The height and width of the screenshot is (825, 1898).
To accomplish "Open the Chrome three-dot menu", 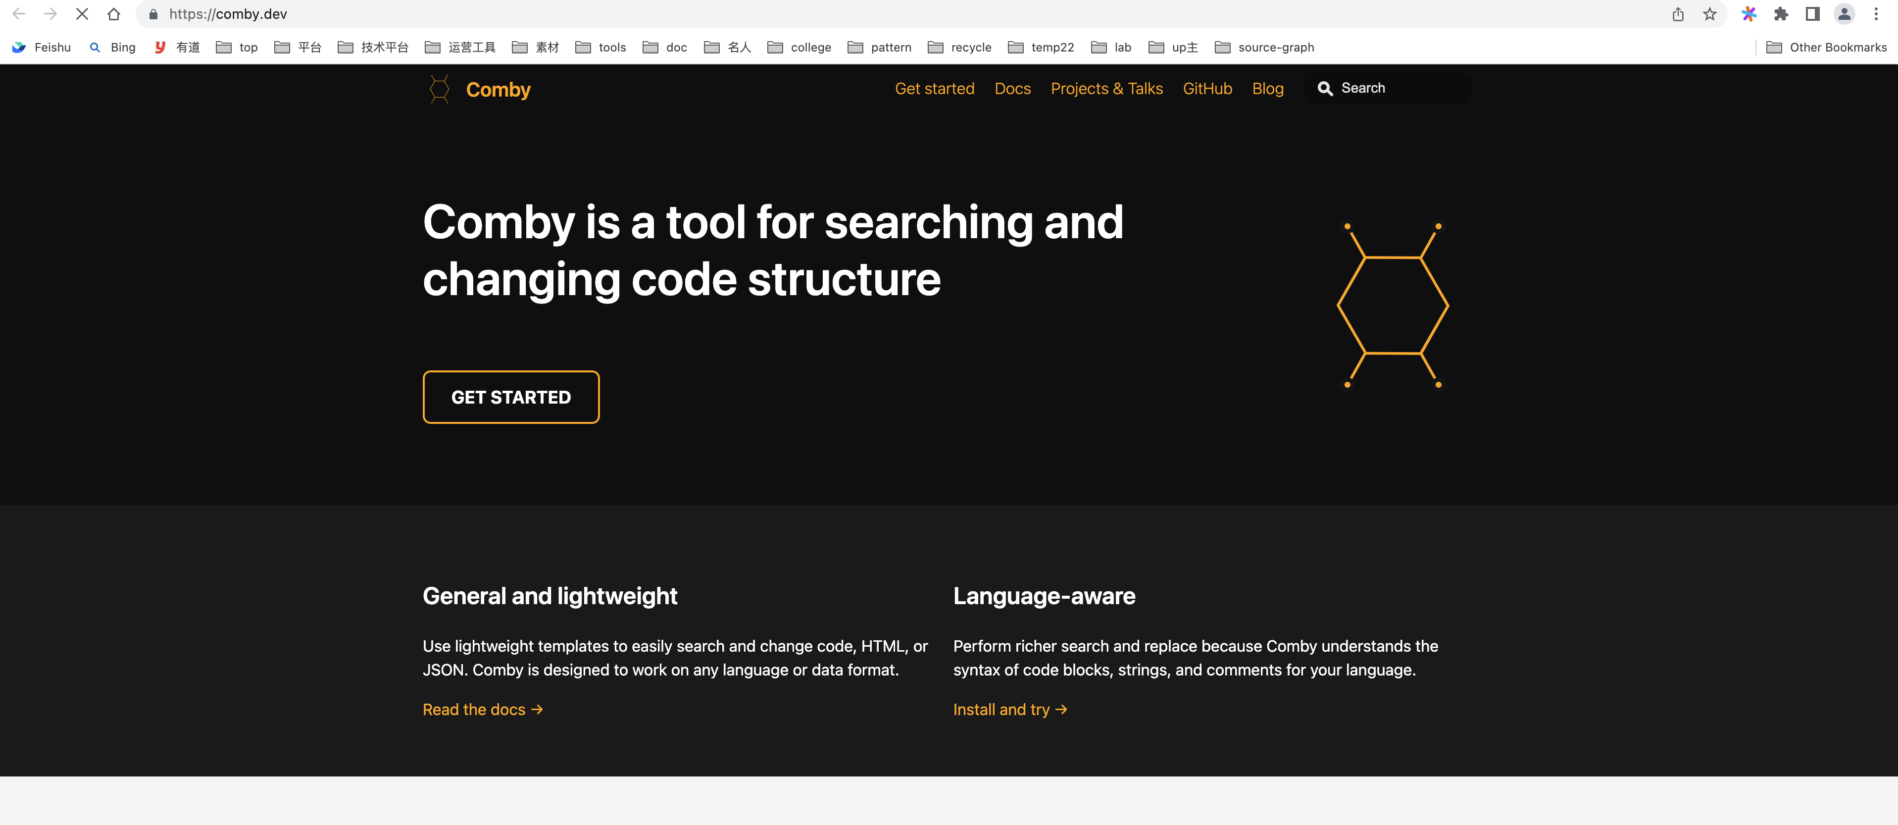I will (x=1876, y=14).
